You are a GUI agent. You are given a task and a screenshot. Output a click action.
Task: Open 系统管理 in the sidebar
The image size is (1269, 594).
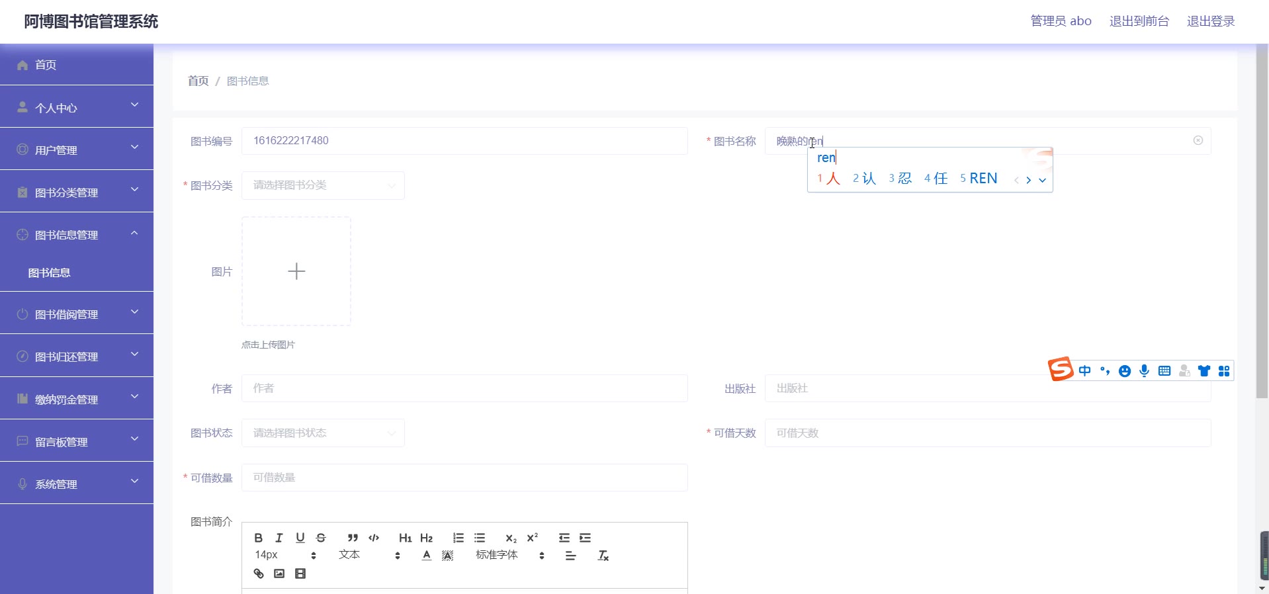click(77, 483)
